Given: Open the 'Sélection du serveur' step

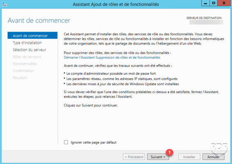Looking at the screenshot, I should [x=29, y=50].
